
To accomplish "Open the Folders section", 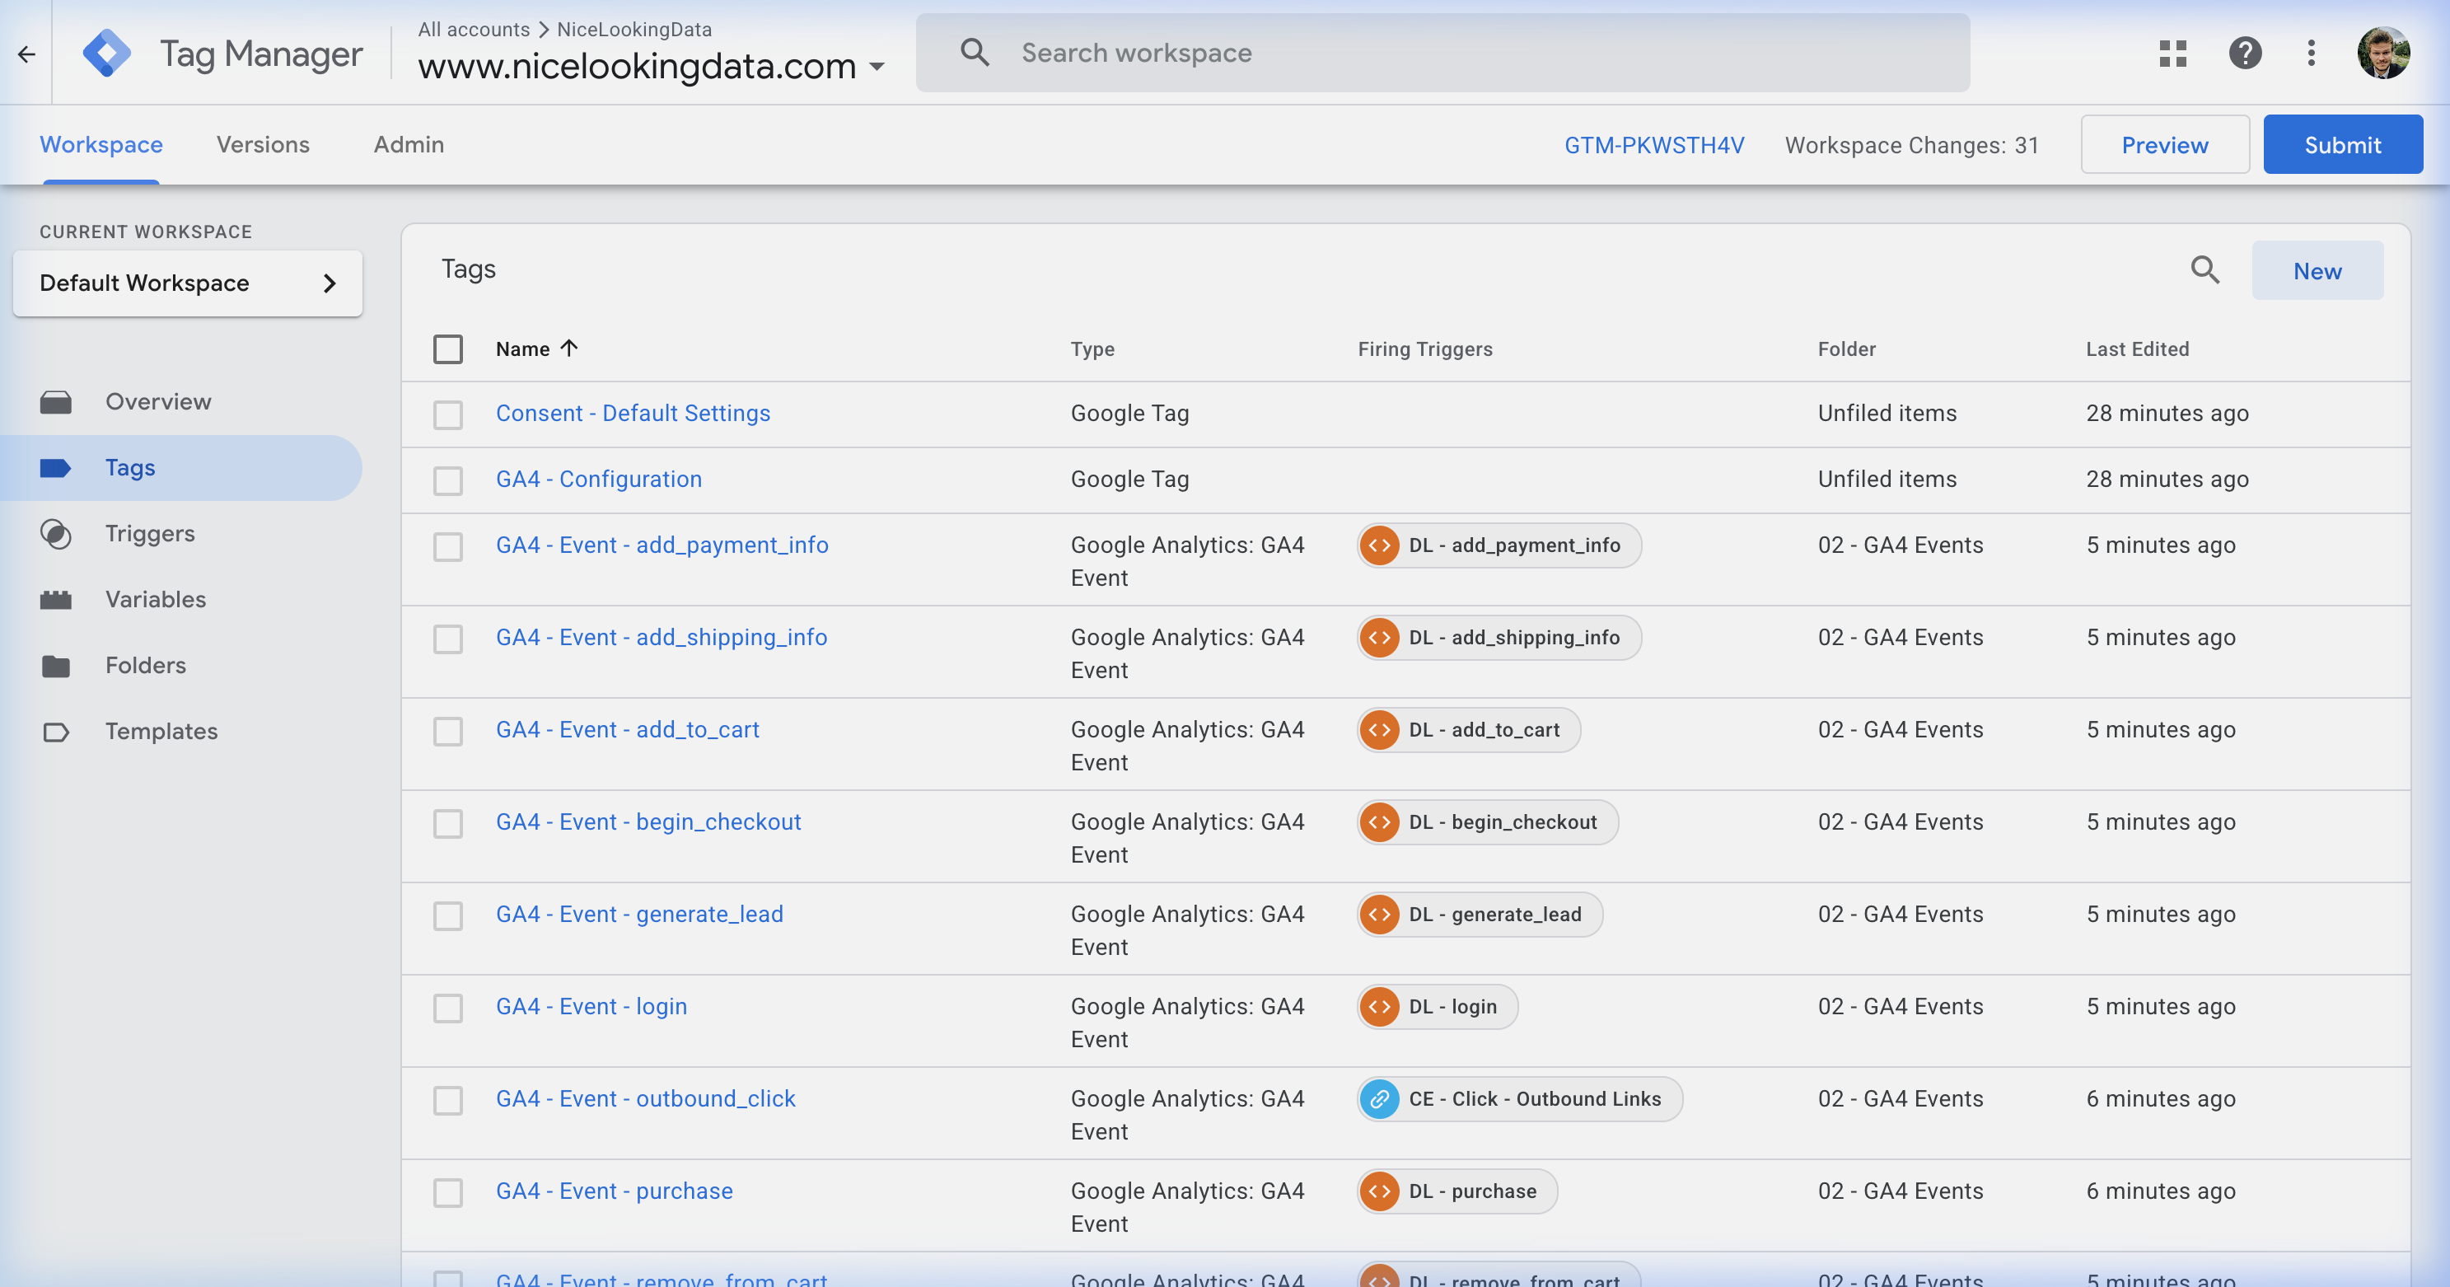I will click(146, 665).
